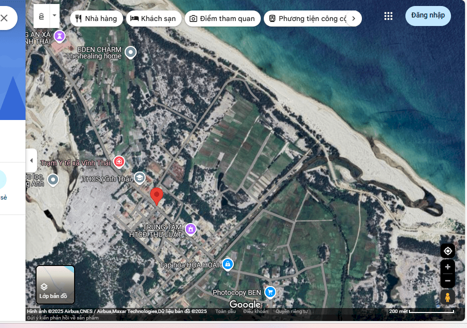Screen dimensions: 467x328
Task: Filter by Nhà hàng chip
Action: (96, 18)
